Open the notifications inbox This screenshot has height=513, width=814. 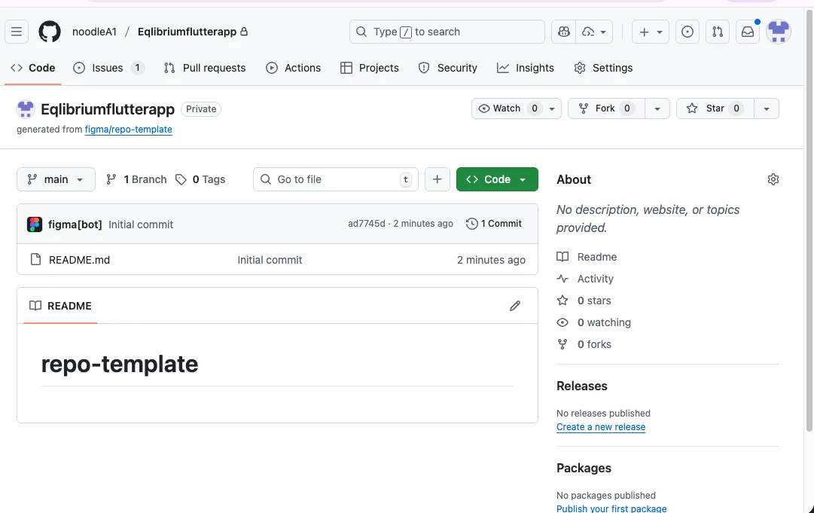pos(748,32)
